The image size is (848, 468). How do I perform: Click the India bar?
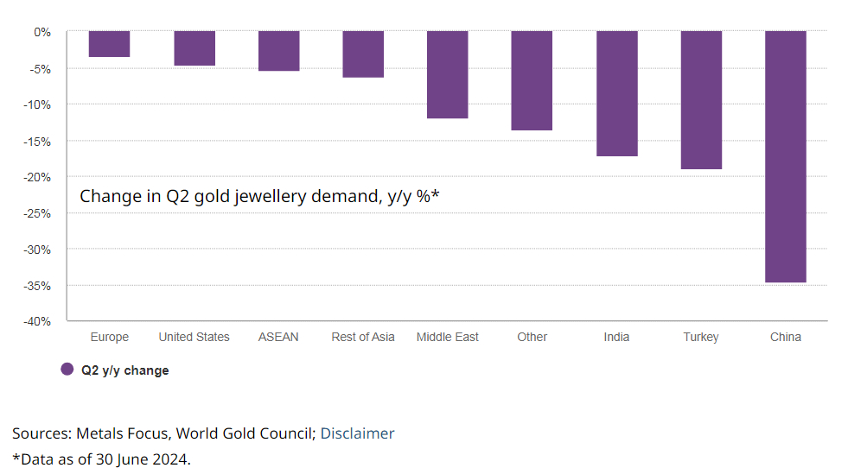click(616, 93)
